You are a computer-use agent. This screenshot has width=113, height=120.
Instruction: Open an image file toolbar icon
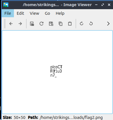point(32,24)
